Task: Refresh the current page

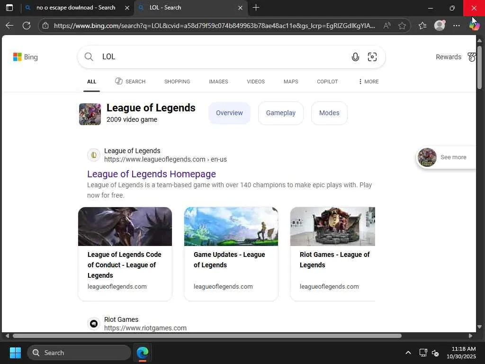Action: click(x=27, y=26)
